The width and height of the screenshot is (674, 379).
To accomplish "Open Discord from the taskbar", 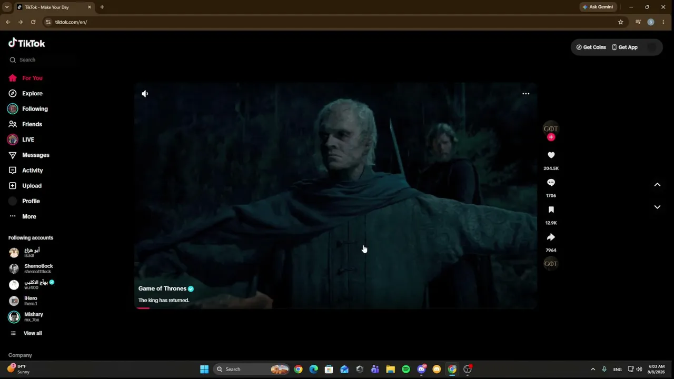I will [421, 370].
